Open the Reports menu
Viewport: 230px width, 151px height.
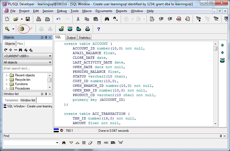[x=122, y=11]
